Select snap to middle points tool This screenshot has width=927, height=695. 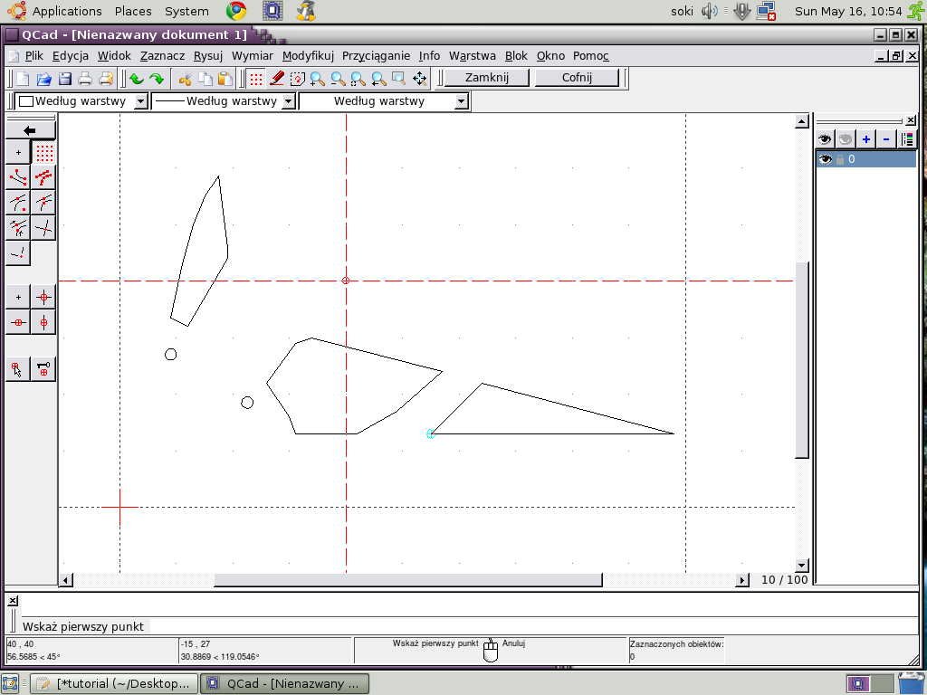coord(43,202)
